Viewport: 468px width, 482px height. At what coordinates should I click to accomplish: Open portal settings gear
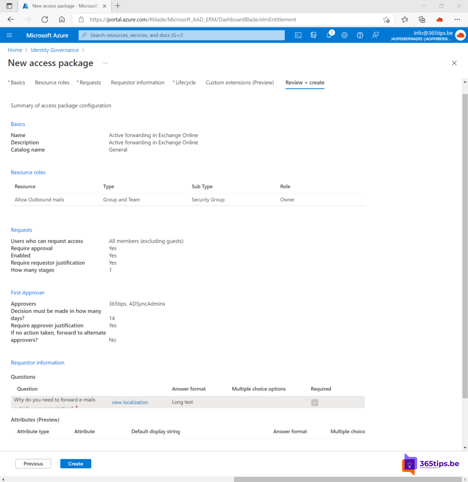[344, 35]
